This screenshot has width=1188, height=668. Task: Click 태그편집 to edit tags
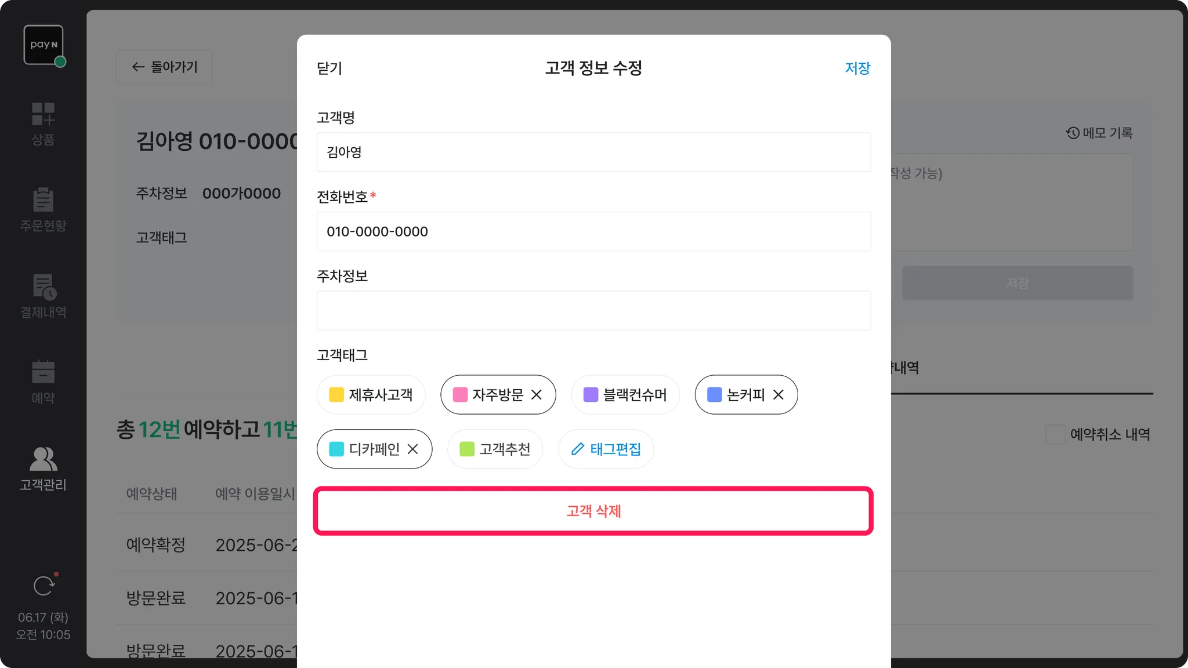[606, 449]
